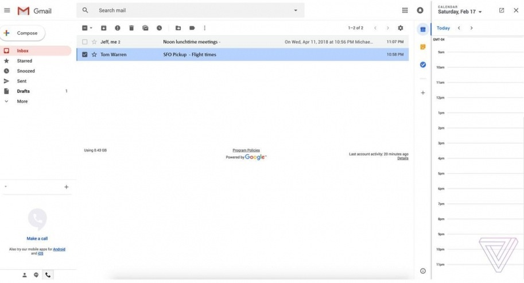Click the Make a call link
524x283 pixels.
(x=37, y=239)
